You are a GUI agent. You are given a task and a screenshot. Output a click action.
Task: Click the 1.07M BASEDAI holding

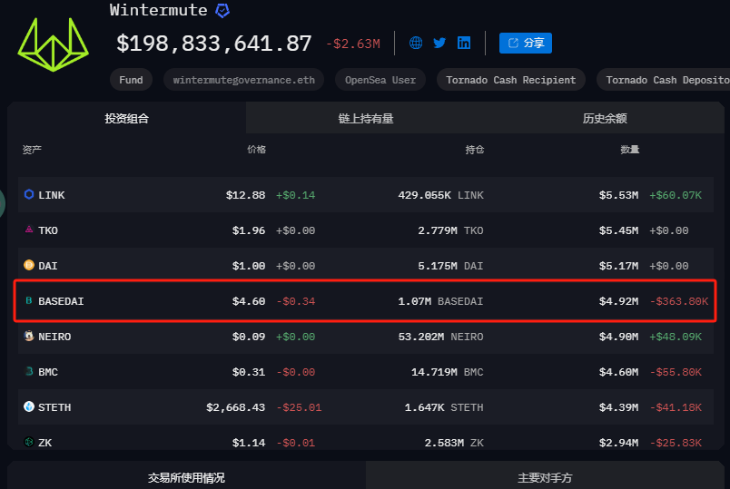(441, 301)
